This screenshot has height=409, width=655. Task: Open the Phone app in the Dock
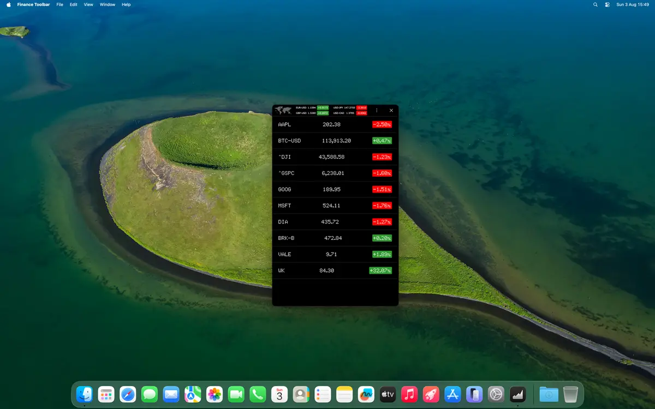(x=258, y=394)
